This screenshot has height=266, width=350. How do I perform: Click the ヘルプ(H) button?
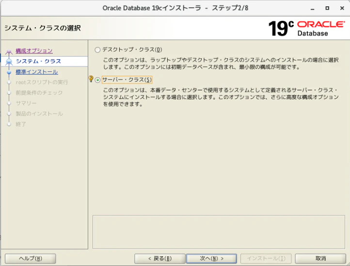[x=31, y=259]
